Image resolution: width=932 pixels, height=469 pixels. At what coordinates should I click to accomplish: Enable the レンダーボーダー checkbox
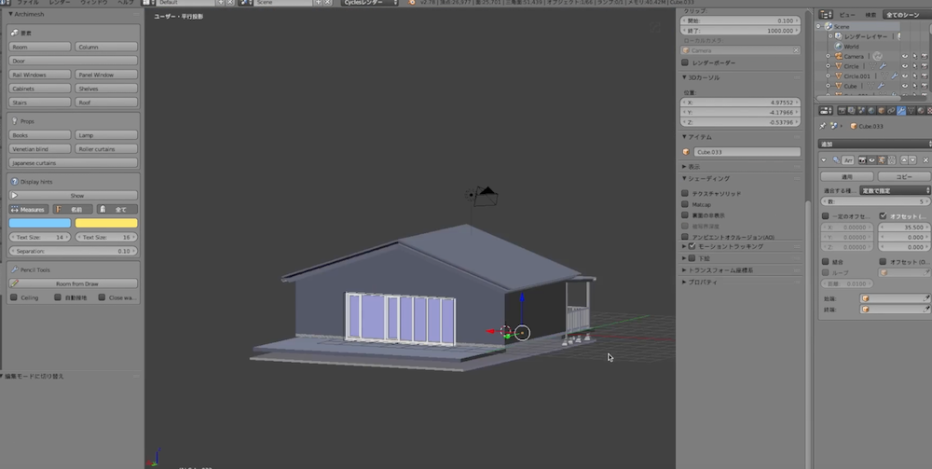pos(686,62)
